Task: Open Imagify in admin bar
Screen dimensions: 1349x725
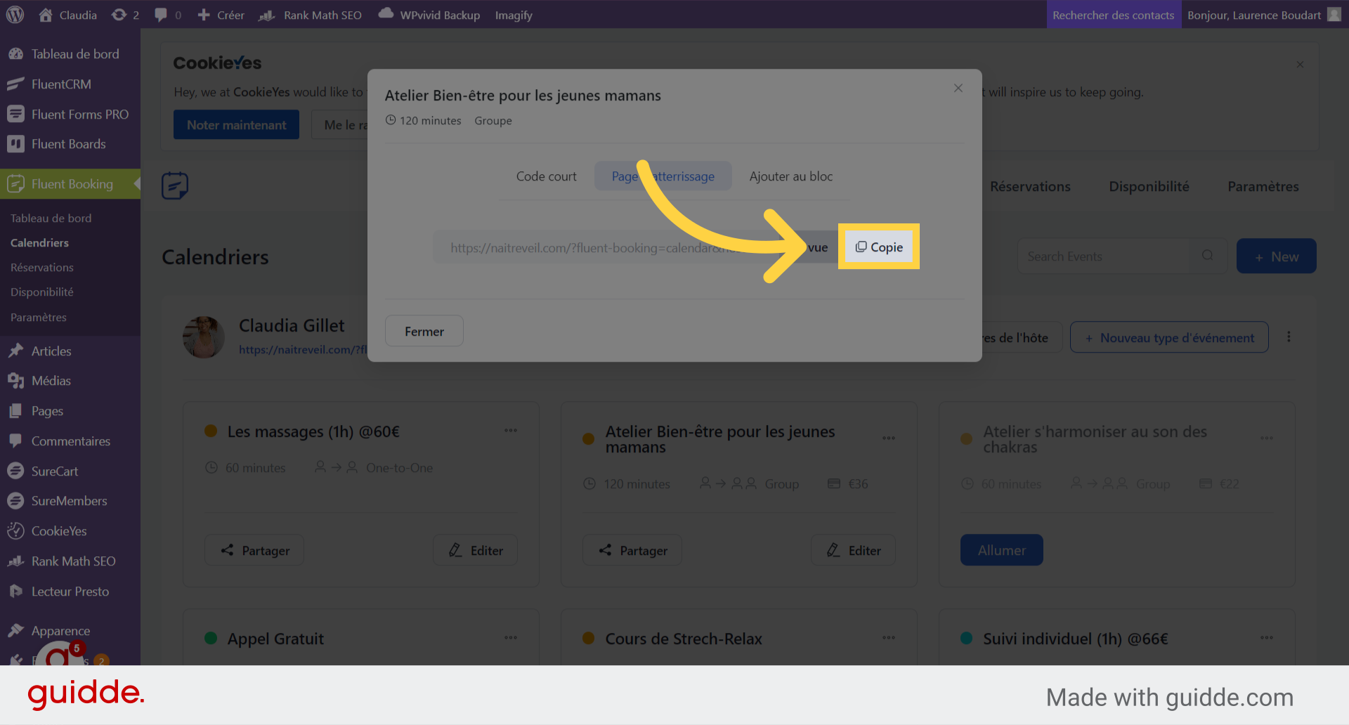Action: click(x=514, y=15)
